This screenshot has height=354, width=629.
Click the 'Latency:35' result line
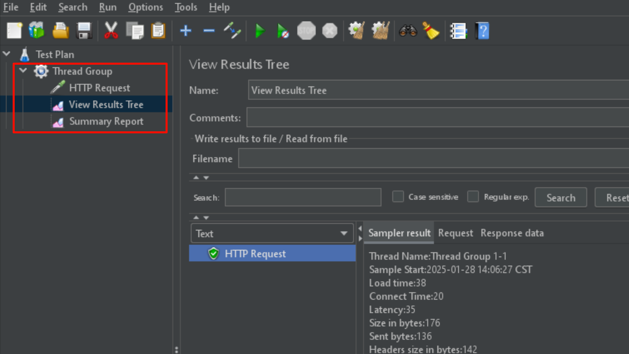(392, 309)
